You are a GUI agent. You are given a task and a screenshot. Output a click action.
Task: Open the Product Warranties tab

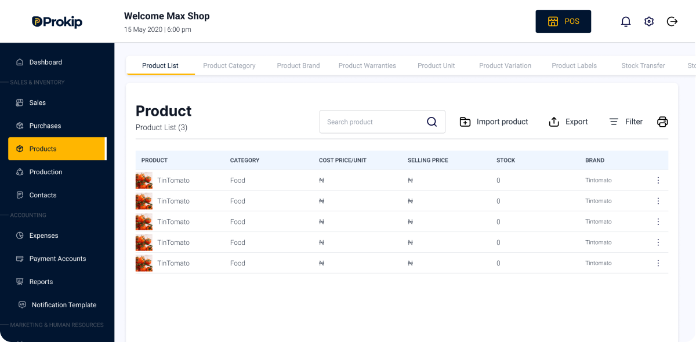click(367, 65)
